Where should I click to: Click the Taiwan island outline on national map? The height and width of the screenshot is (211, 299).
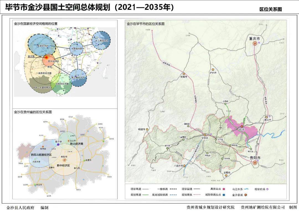[104, 72]
